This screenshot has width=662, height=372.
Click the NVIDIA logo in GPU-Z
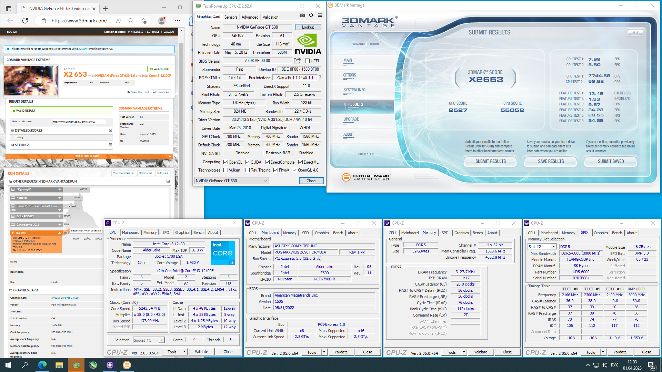[308, 44]
